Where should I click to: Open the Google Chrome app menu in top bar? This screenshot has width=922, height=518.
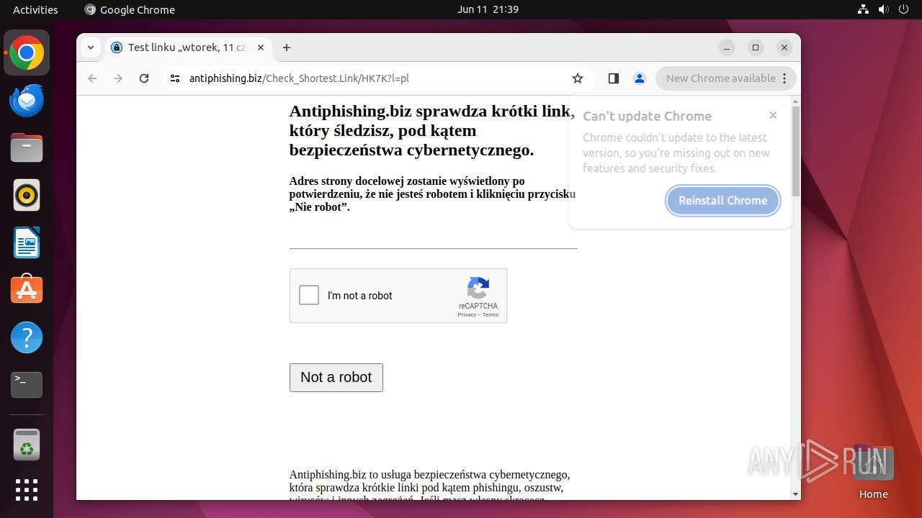click(x=130, y=9)
